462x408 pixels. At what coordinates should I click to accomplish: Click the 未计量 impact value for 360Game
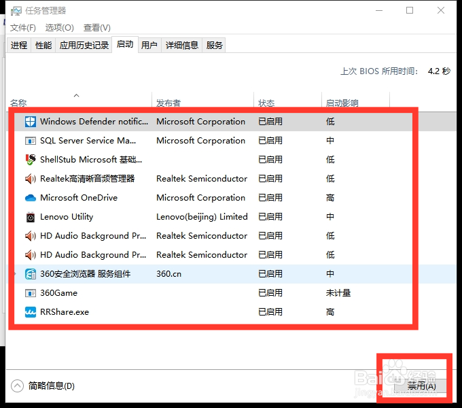[x=338, y=293]
